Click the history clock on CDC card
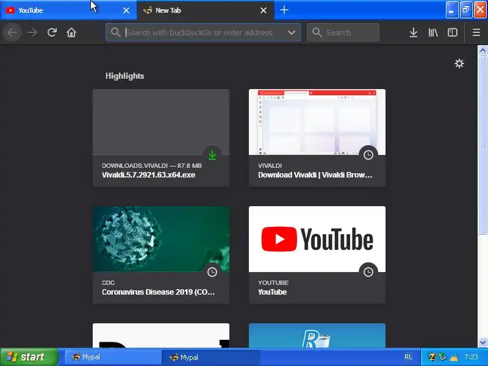The image size is (488, 366). coord(212,272)
